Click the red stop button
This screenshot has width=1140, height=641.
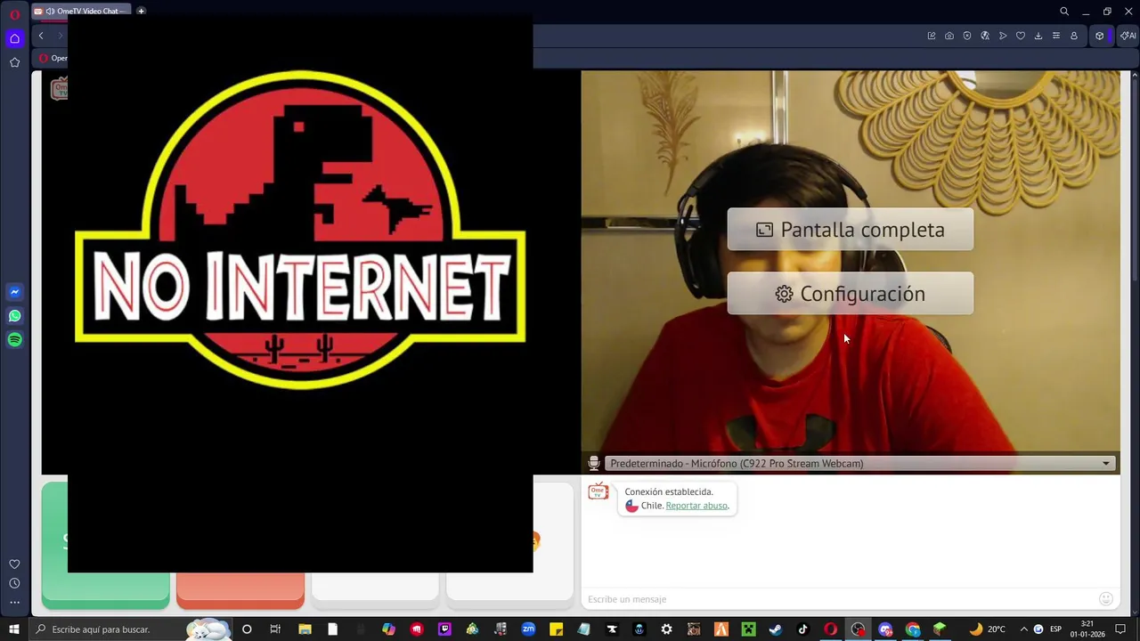(240, 589)
